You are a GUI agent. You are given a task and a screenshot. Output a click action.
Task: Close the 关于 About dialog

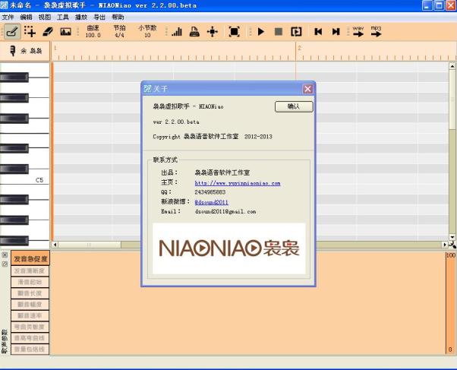[307, 89]
